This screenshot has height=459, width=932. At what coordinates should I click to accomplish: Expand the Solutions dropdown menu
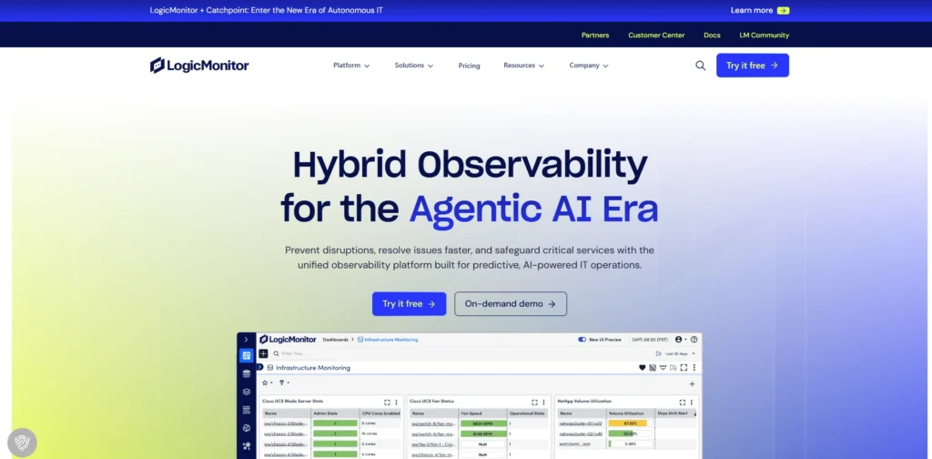click(413, 66)
